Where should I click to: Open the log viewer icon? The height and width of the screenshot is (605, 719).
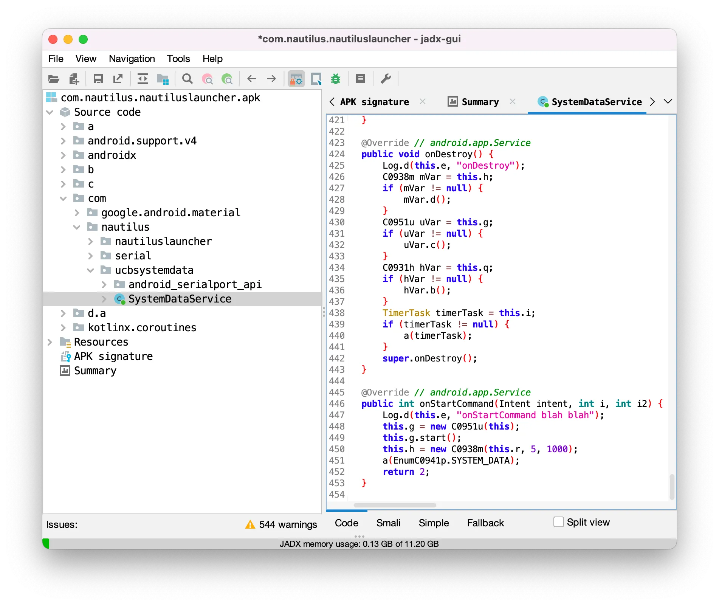tap(360, 79)
